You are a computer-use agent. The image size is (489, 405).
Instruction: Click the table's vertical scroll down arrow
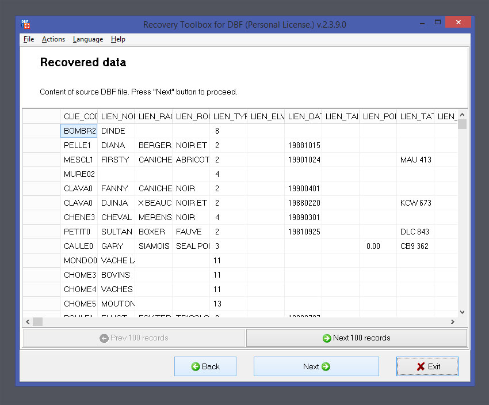click(462, 312)
